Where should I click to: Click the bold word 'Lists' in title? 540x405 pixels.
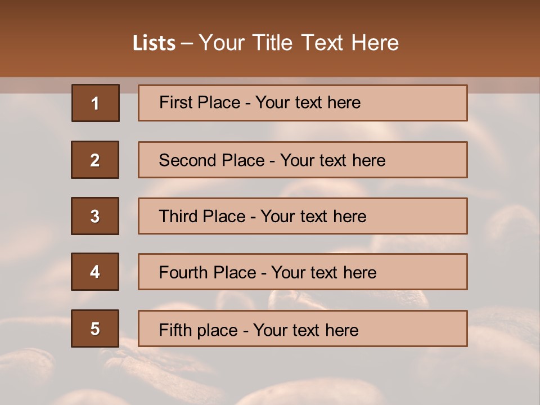click(154, 43)
